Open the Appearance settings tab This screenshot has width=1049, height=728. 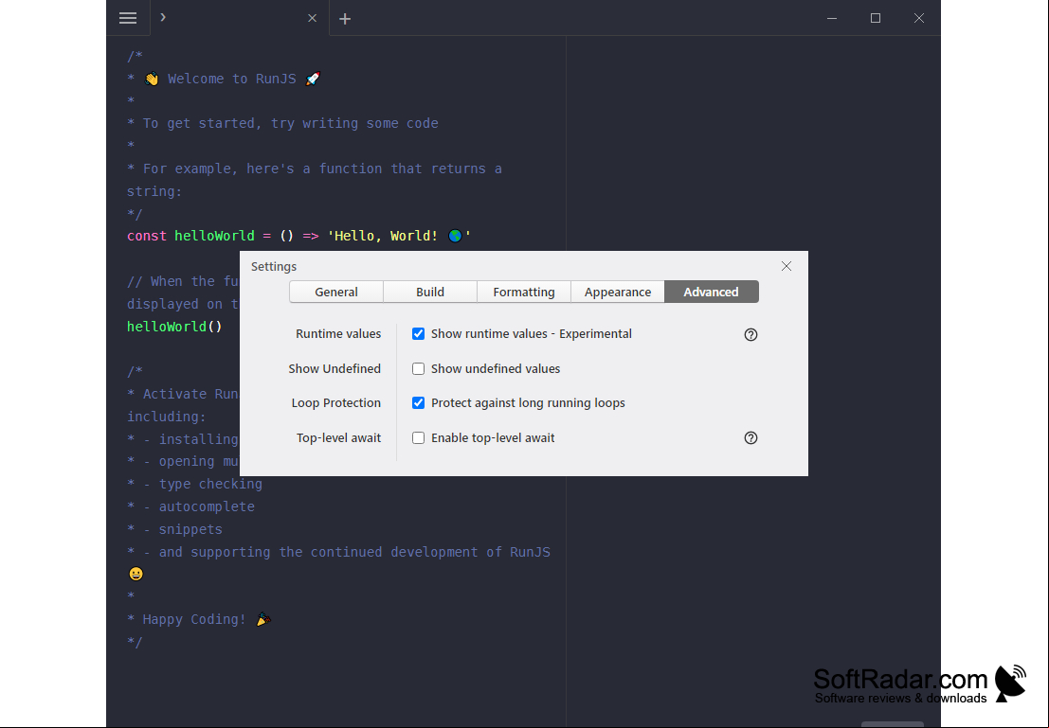[618, 292]
